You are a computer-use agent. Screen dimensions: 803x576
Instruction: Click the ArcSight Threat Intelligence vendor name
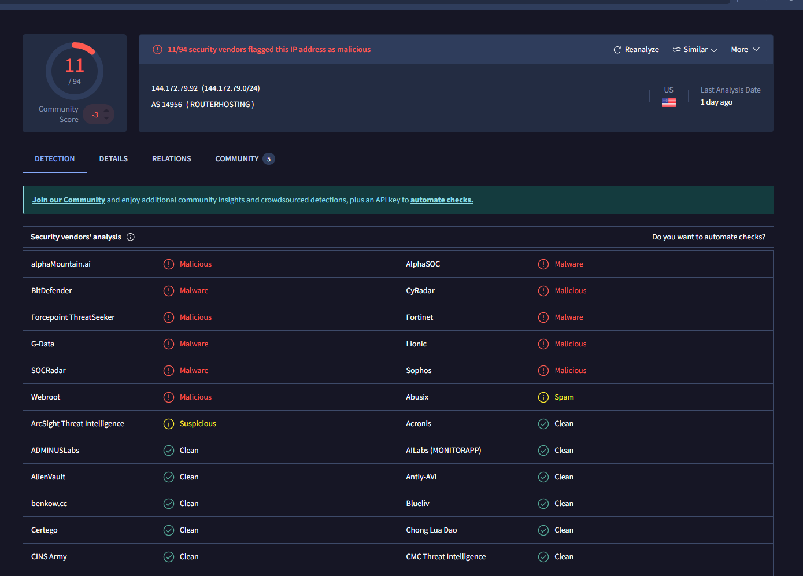coord(77,424)
